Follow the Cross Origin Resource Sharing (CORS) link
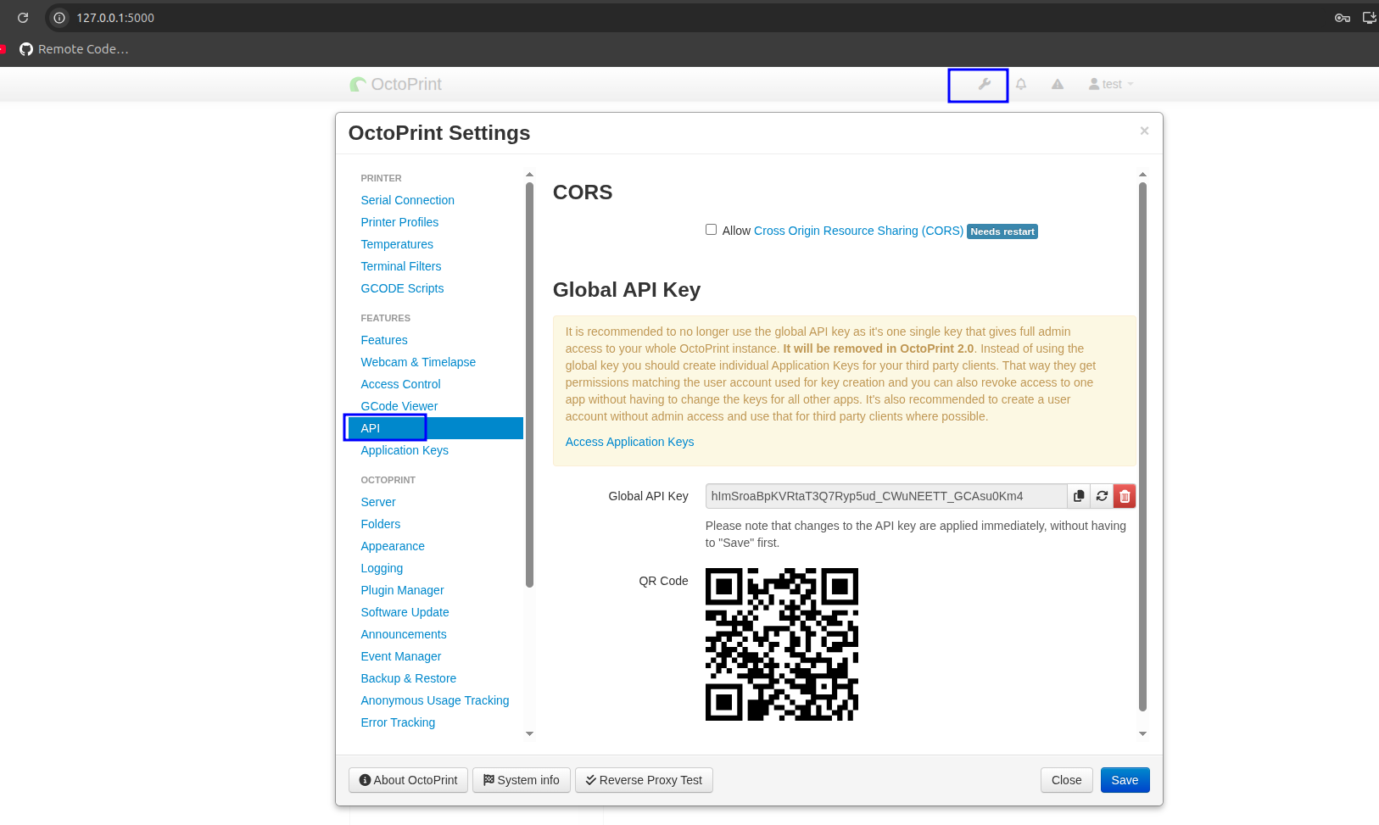 (x=858, y=231)
